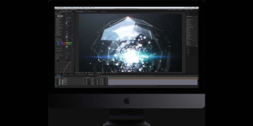Reset the Hue/Saturation effect
This screenshot has height=126, width=253.
(x=66, y=40)
